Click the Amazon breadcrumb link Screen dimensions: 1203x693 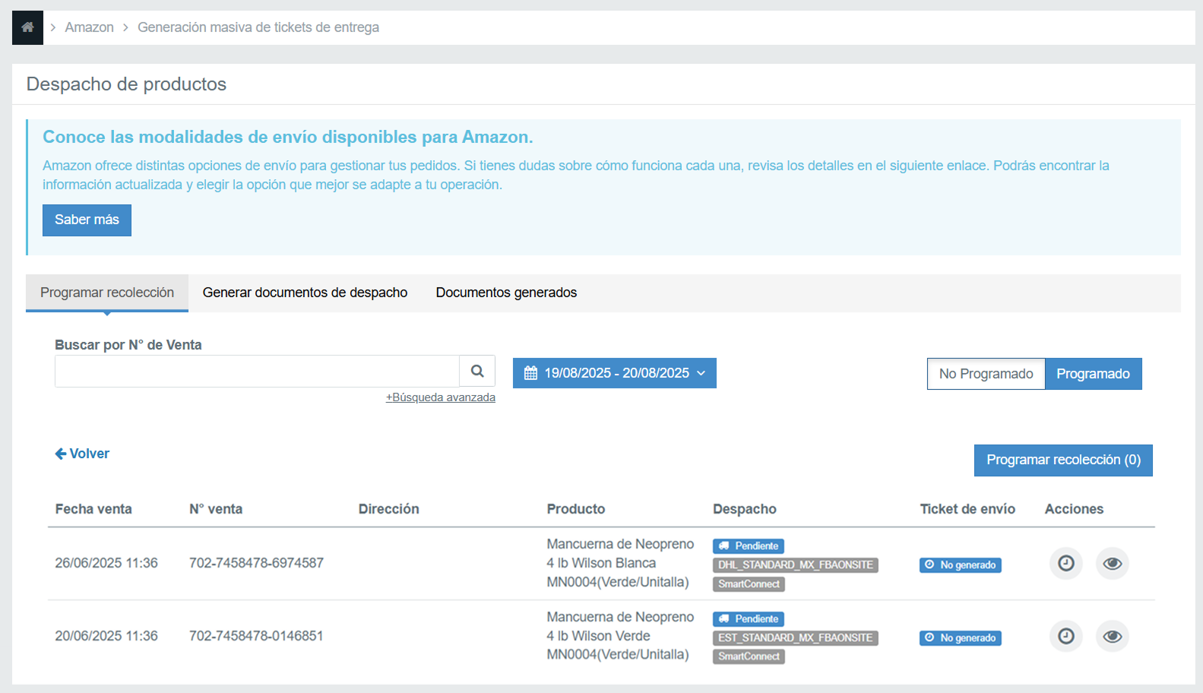(89, 27)
